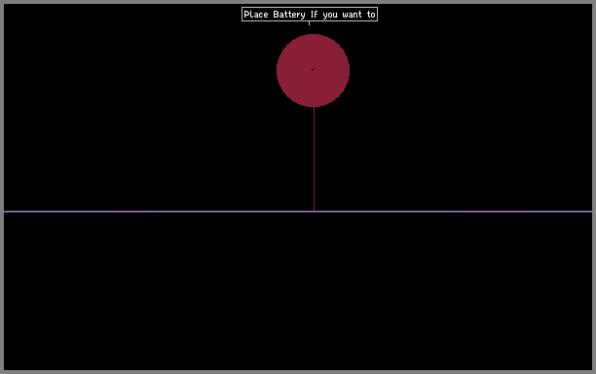
Task: Click the horizontal line right of the vertical line
Action: pos(454,211)
